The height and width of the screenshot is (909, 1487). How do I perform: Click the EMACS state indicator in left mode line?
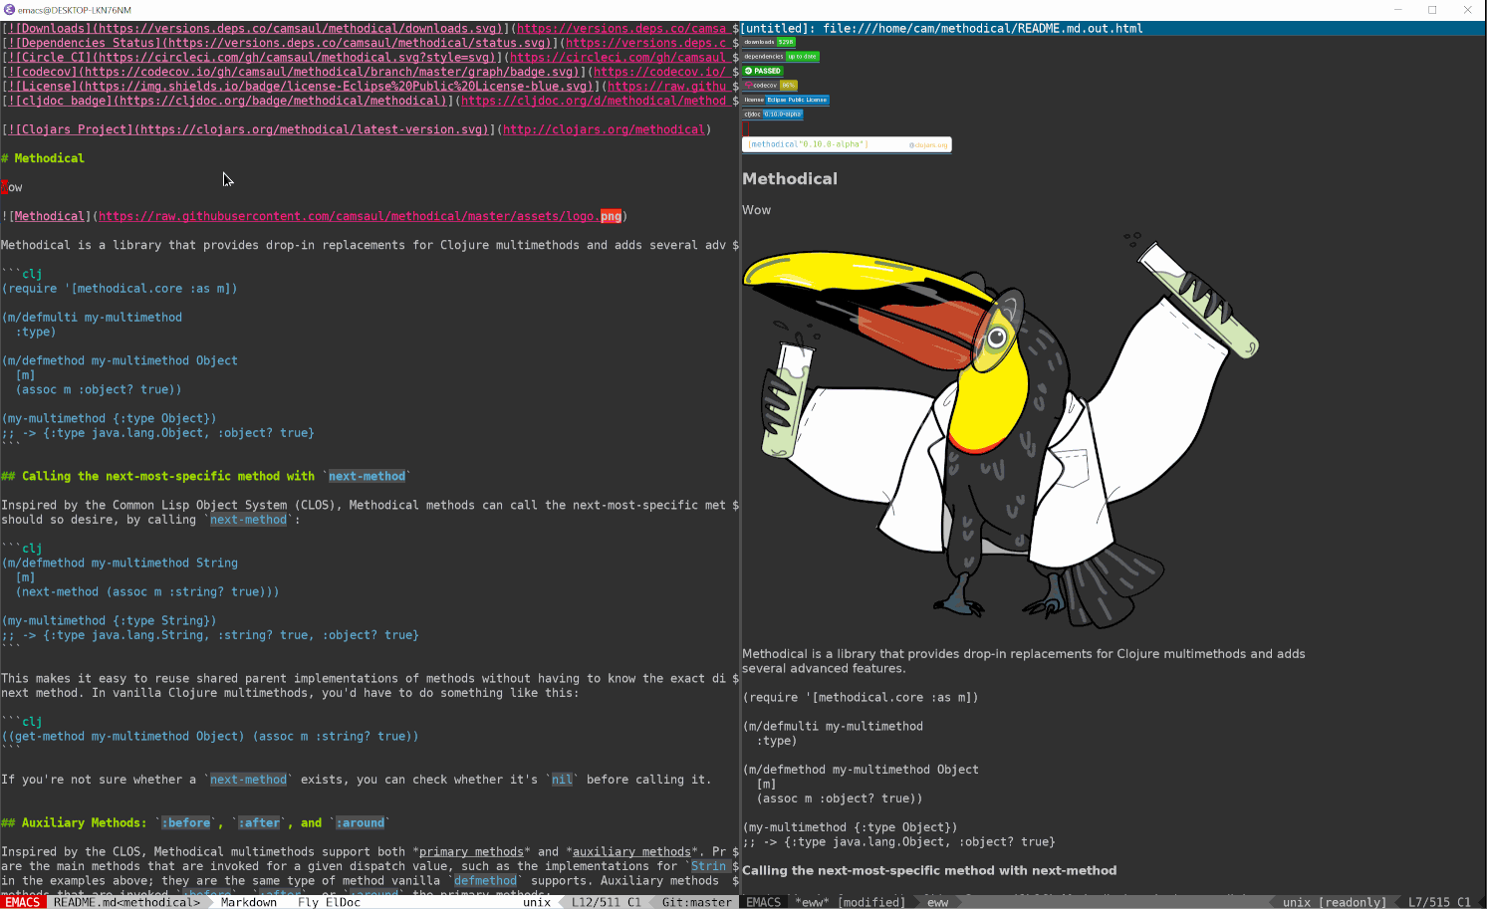22,902
